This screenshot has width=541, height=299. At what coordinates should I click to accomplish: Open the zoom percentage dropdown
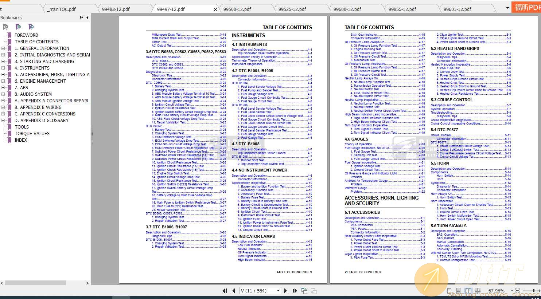511,291
